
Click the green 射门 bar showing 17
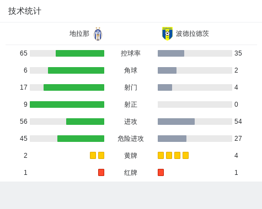pyautogui.click(x=74, y=87)
